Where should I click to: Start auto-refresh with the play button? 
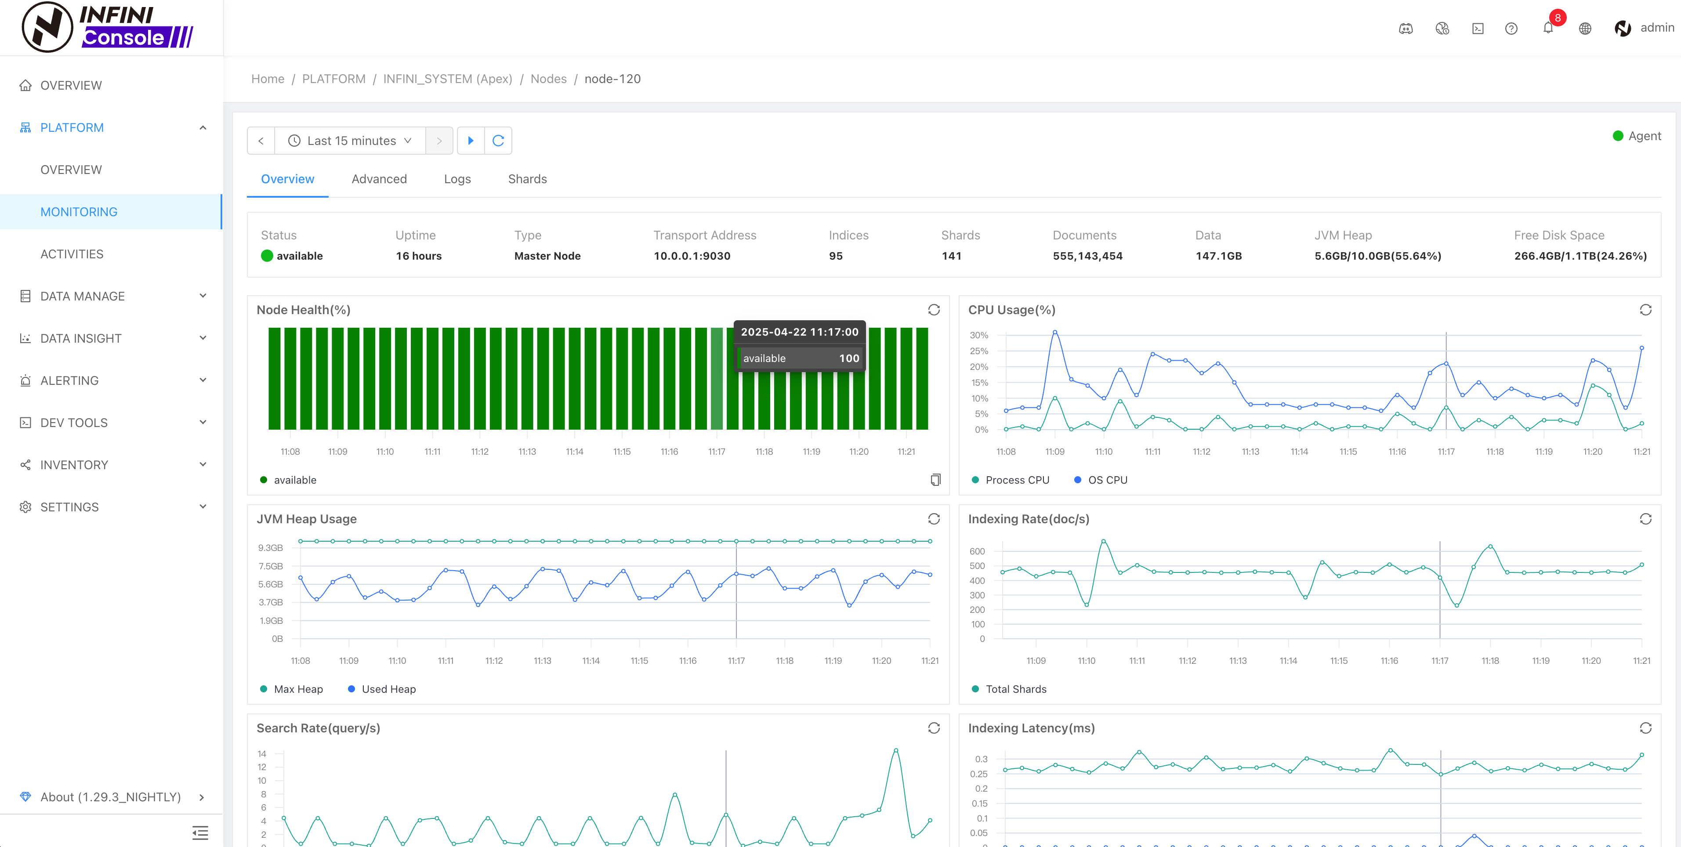[x=471, y=141]
